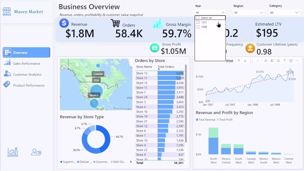Select the Store 24 row

click(160, 97)
